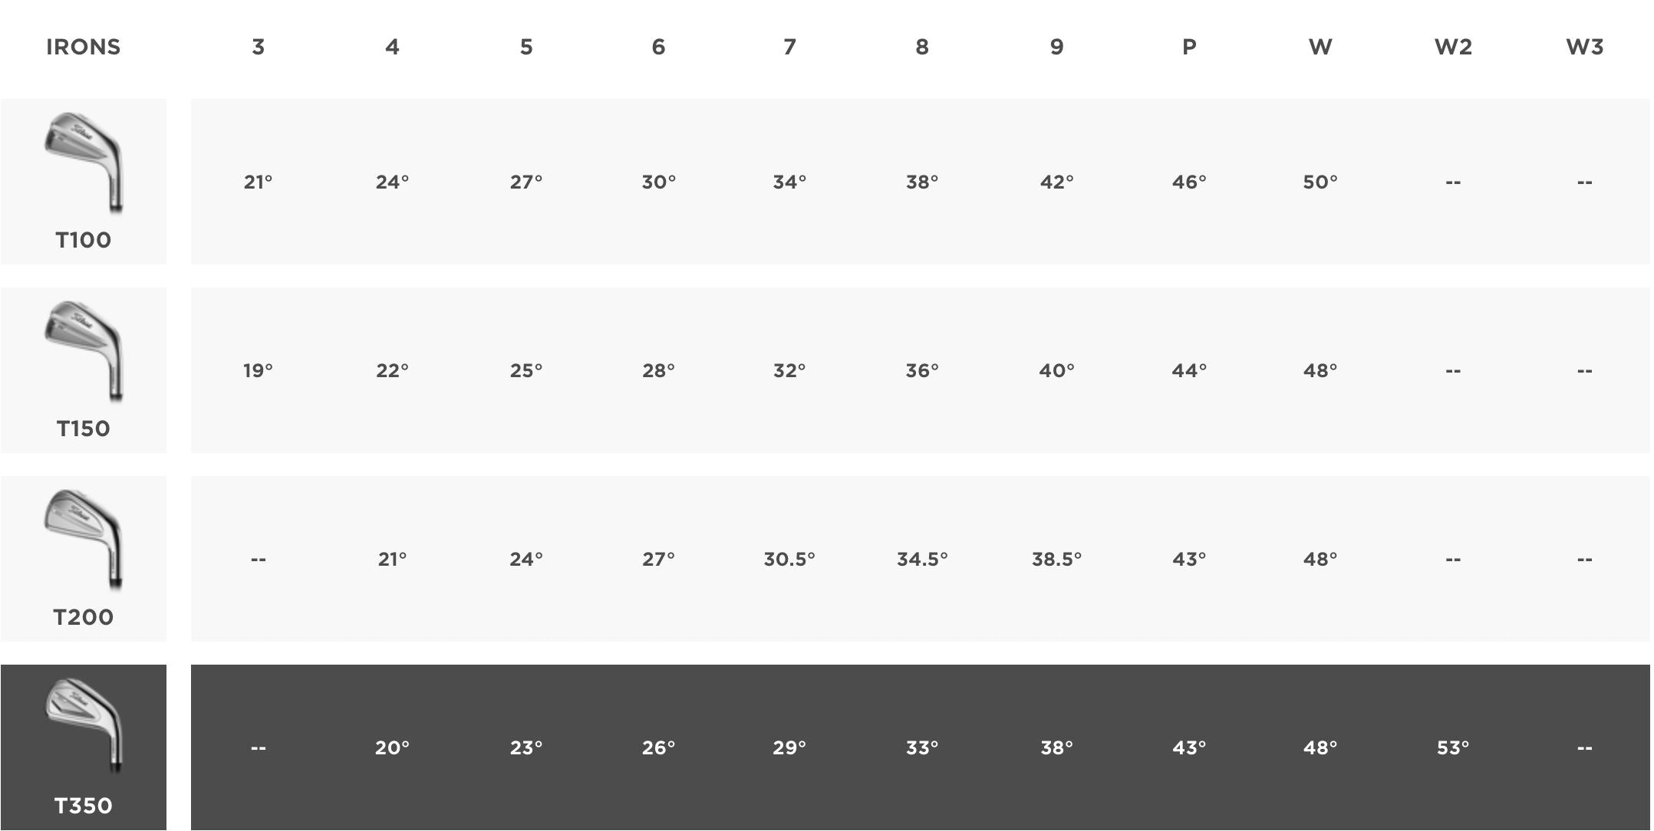Select the T350 model label

tap(84, 806)
